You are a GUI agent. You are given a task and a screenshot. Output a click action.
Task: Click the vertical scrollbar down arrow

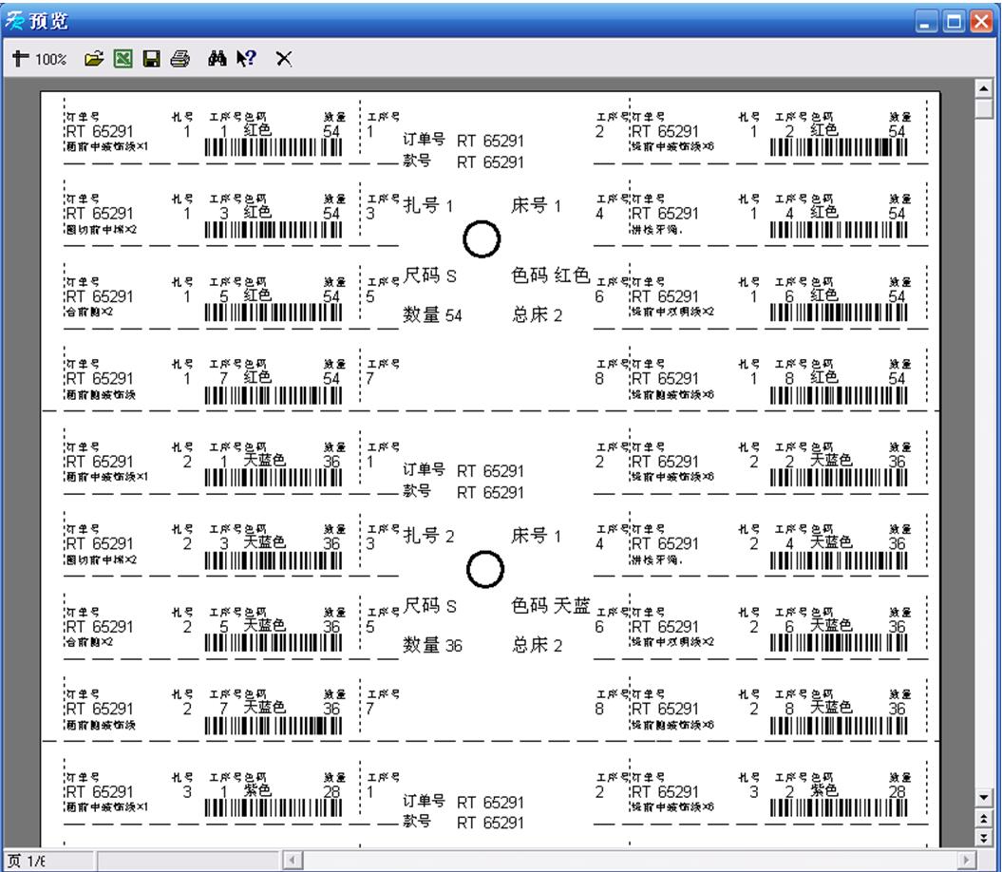coord(985,796)
